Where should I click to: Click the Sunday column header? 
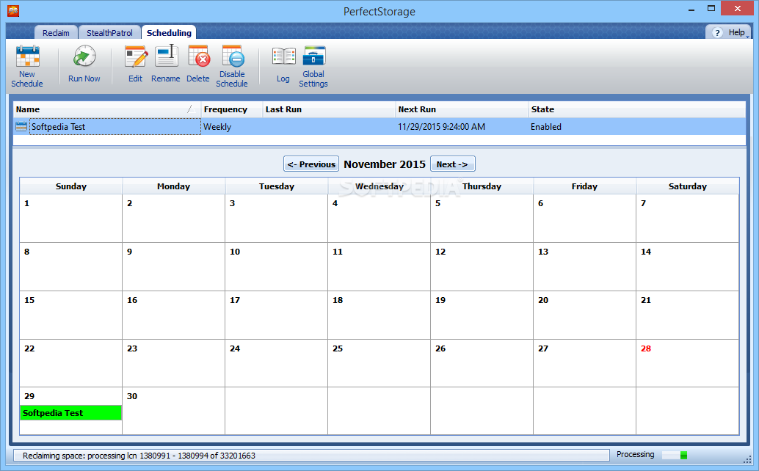point(70,186)
